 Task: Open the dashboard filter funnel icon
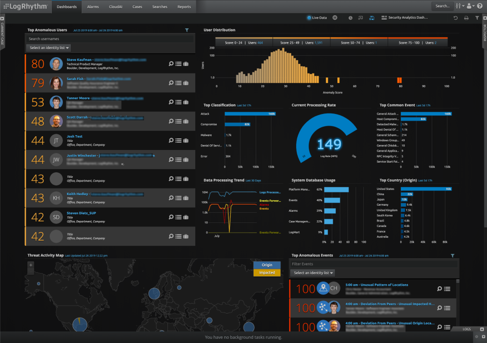point(477,18)
